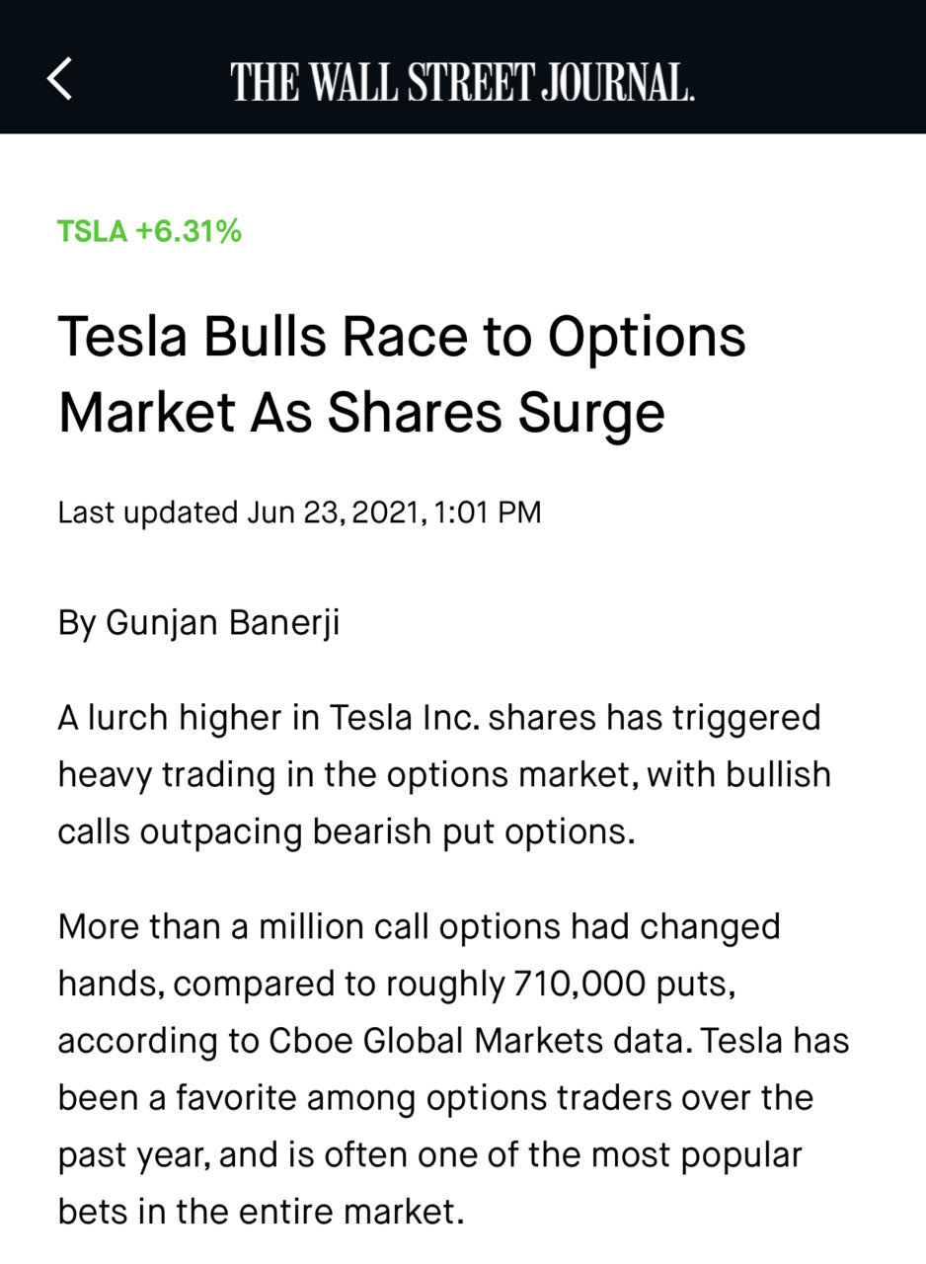The image size is (926, 1264).
Task: Click the '1:01 PM' time text
Action: (488, 513)
